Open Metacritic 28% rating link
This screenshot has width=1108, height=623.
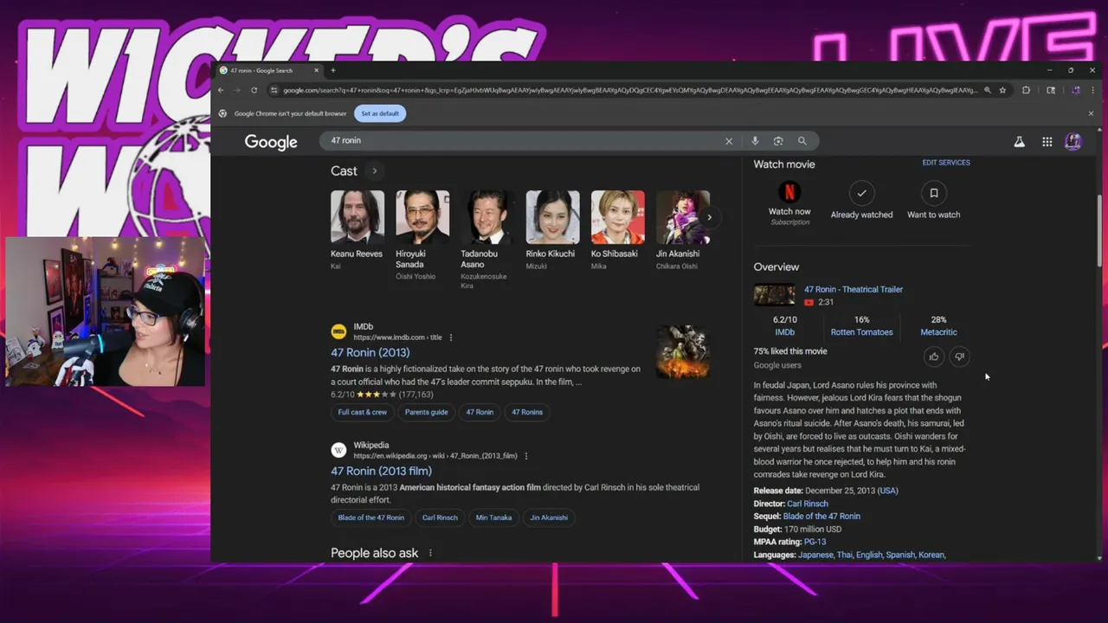click(938, 326)
